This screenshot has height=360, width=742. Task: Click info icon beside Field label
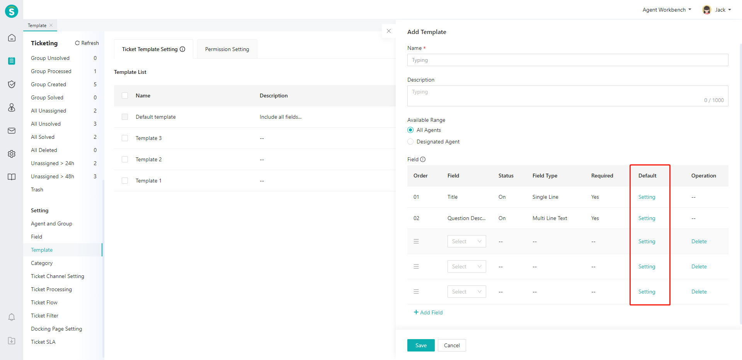[x=423, y=159]
